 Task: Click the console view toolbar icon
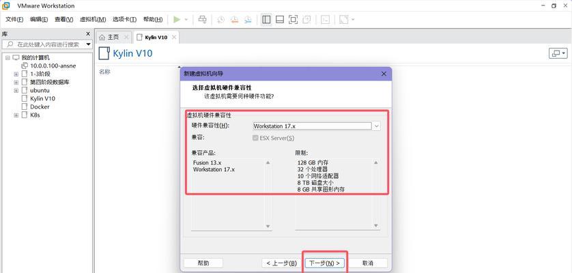325,20
